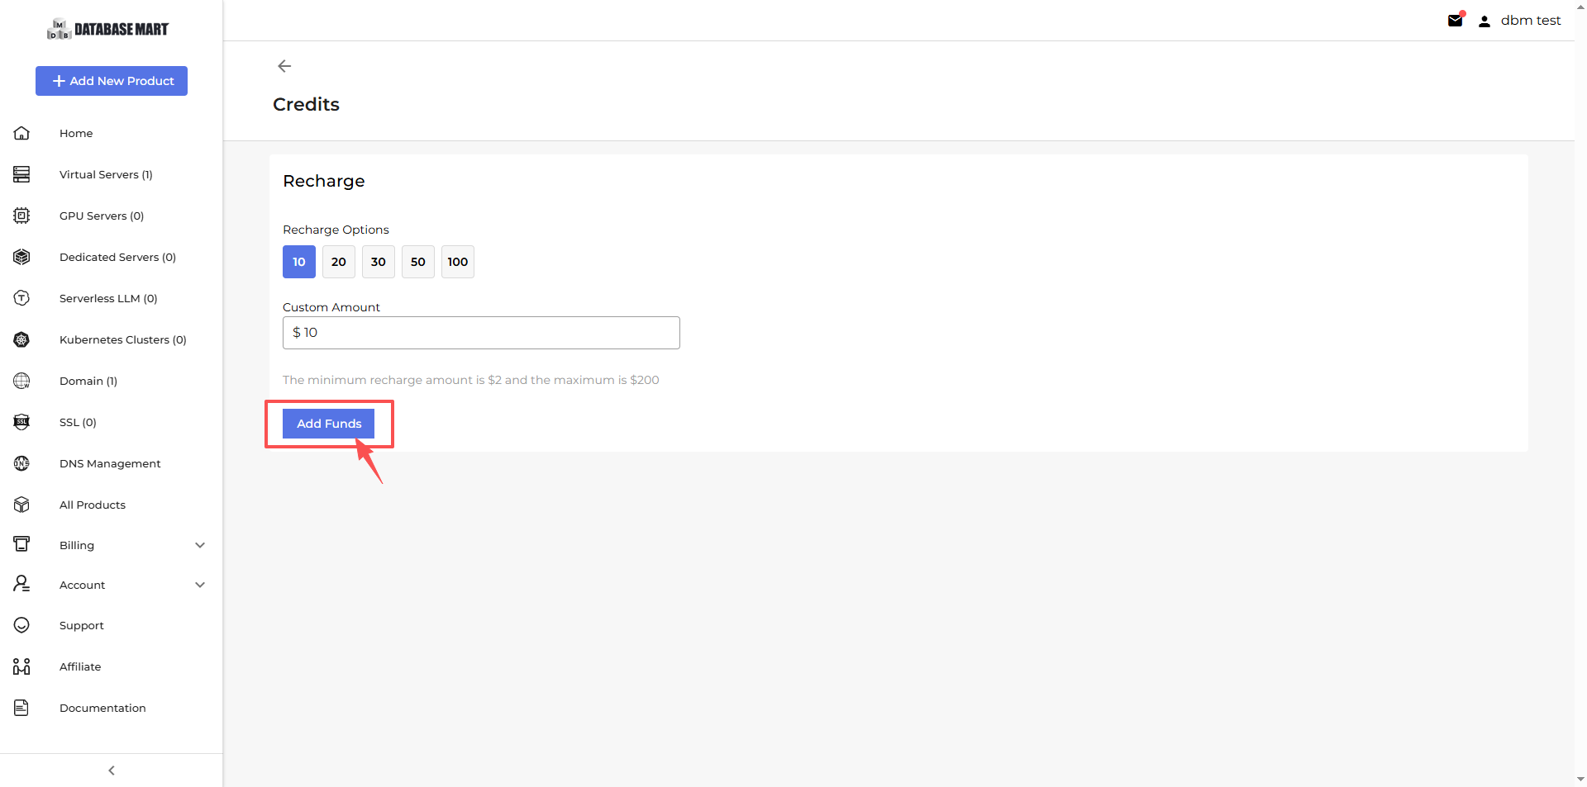1587x787 pixels.
Task: Open DNS Management menu item
Action: click(110, 463)
